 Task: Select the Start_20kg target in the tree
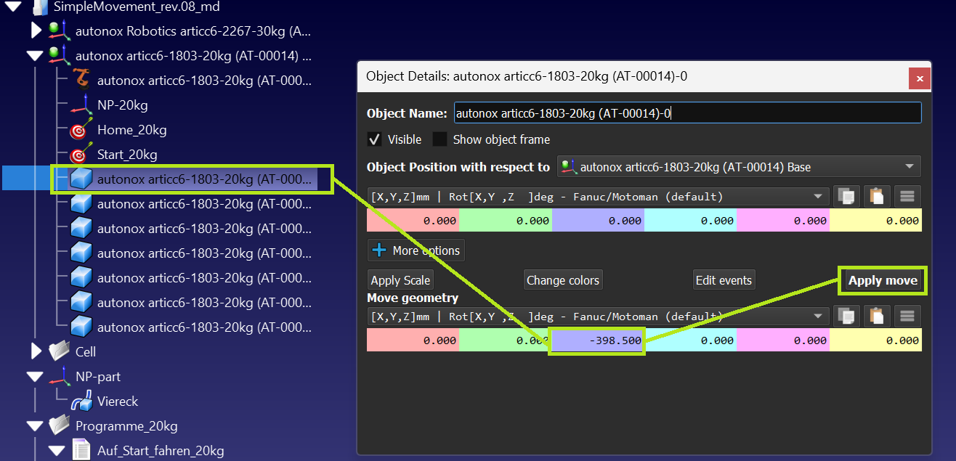(x=127, y=155)
